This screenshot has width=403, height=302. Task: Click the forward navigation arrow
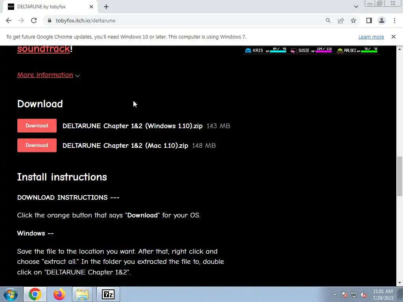point(21,20)
